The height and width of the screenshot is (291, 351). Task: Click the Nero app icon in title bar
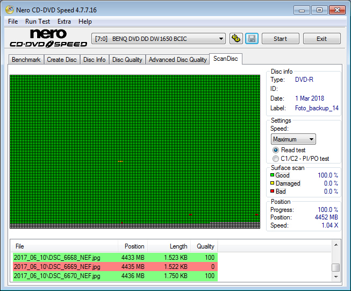tap(9, 10)
